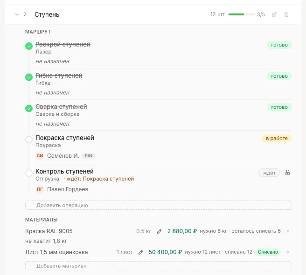
Task: Click the 1 лист quantity value
Action: pyautogui.click(x=125, y=252)
